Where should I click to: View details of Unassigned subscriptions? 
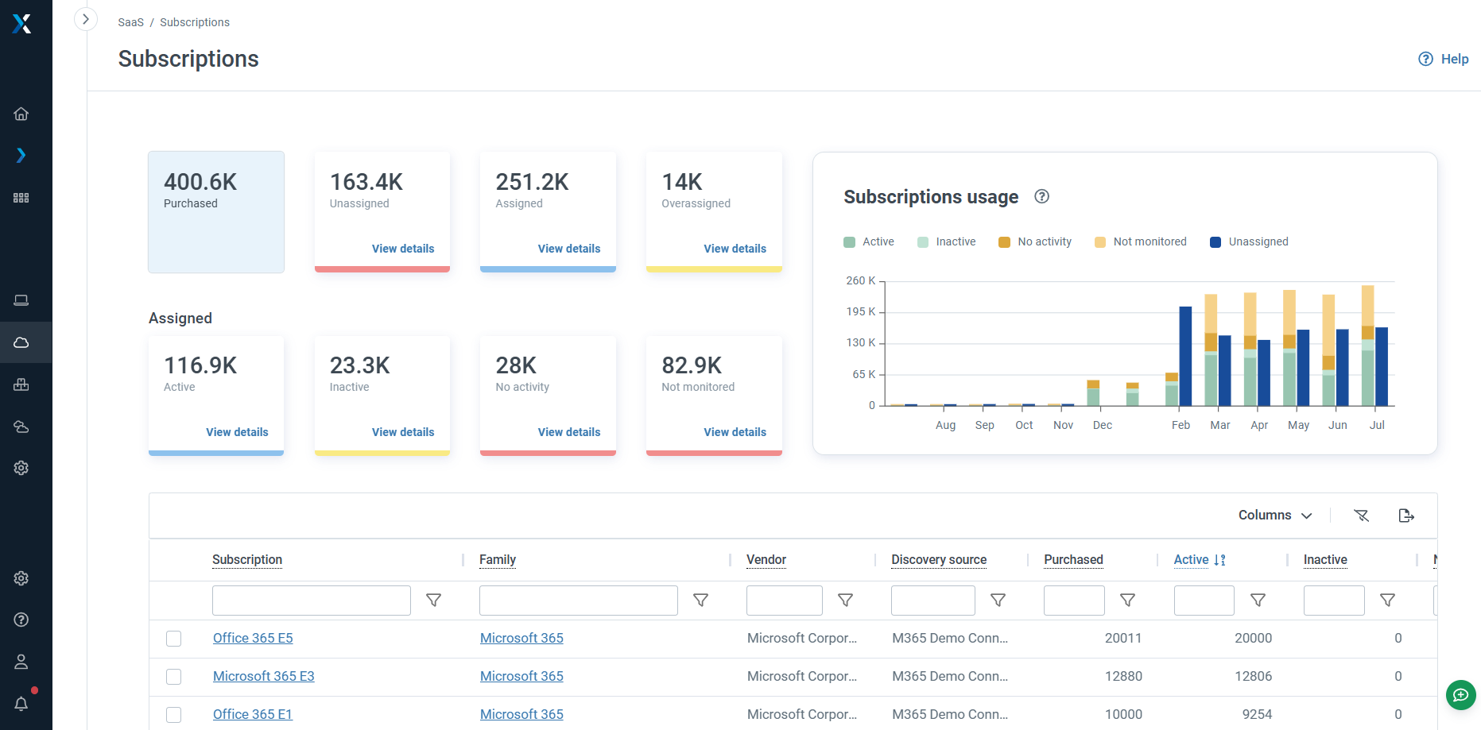coord(402,249)
